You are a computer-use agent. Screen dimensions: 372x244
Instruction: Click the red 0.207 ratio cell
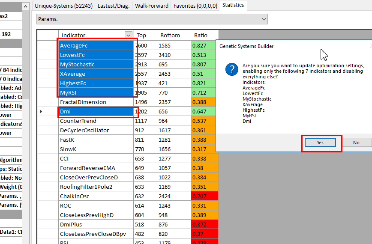(204, 196)
